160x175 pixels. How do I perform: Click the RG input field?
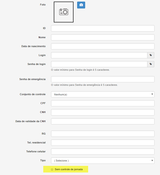coord(103,134)
